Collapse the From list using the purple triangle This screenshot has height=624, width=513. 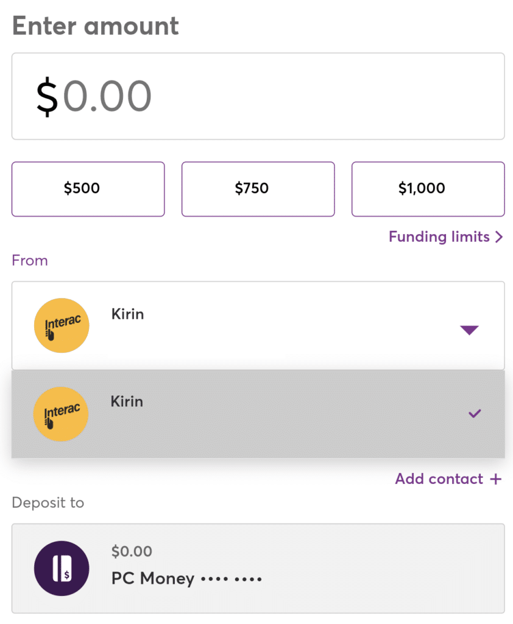[469, 330]
